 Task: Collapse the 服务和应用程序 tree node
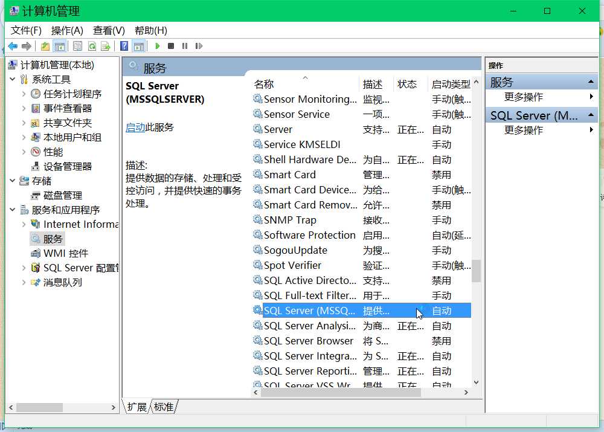[x=12, y=210]
